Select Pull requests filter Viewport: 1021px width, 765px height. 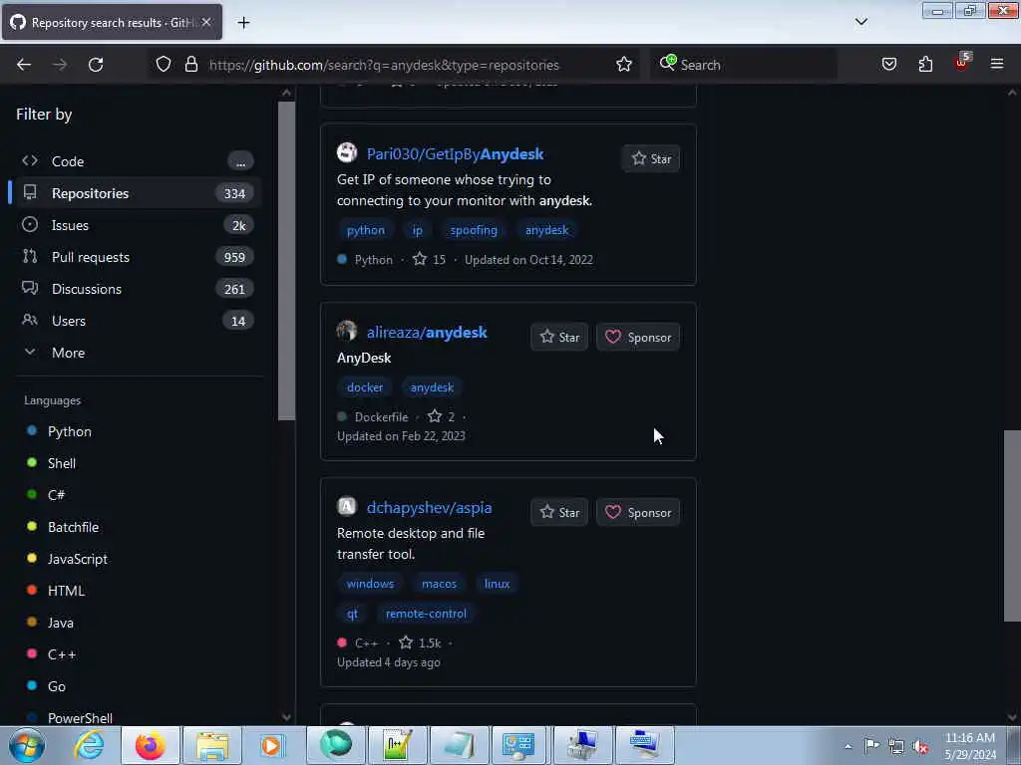(x=137, y=257)
